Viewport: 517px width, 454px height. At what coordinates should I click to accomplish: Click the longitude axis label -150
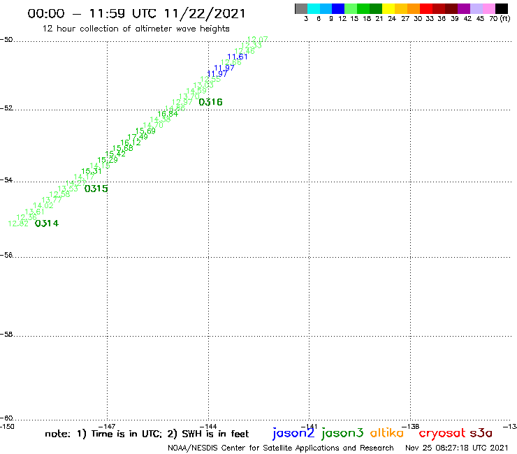point(7,427)
